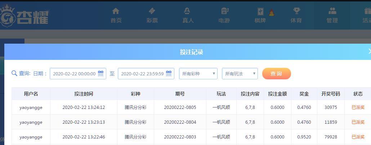Click the 状态 column header
371x145 pixels.
pyautogui.click(x=358, y=94)
